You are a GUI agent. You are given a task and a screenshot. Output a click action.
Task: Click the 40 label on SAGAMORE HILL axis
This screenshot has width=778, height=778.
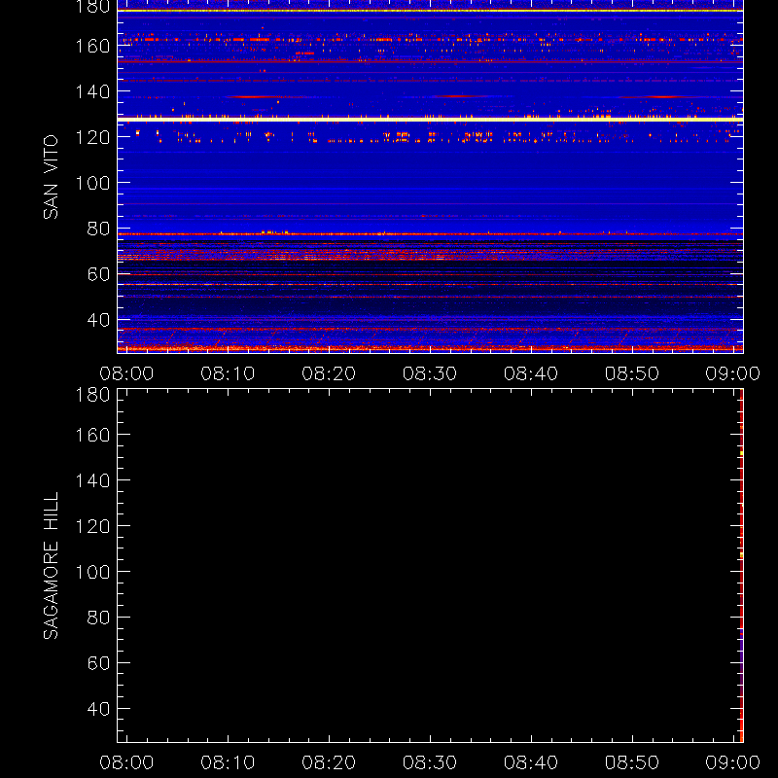click(98, 709)
